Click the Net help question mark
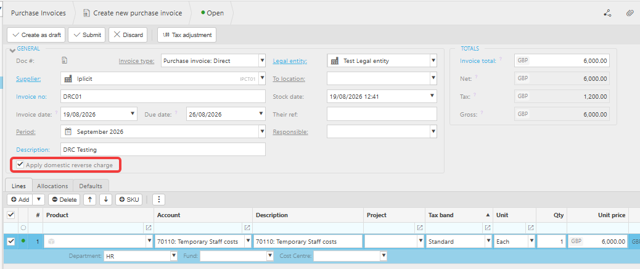 click(x=477, y=77)
